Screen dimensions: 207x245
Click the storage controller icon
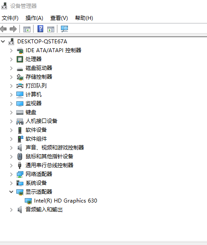tap(20, 77)
